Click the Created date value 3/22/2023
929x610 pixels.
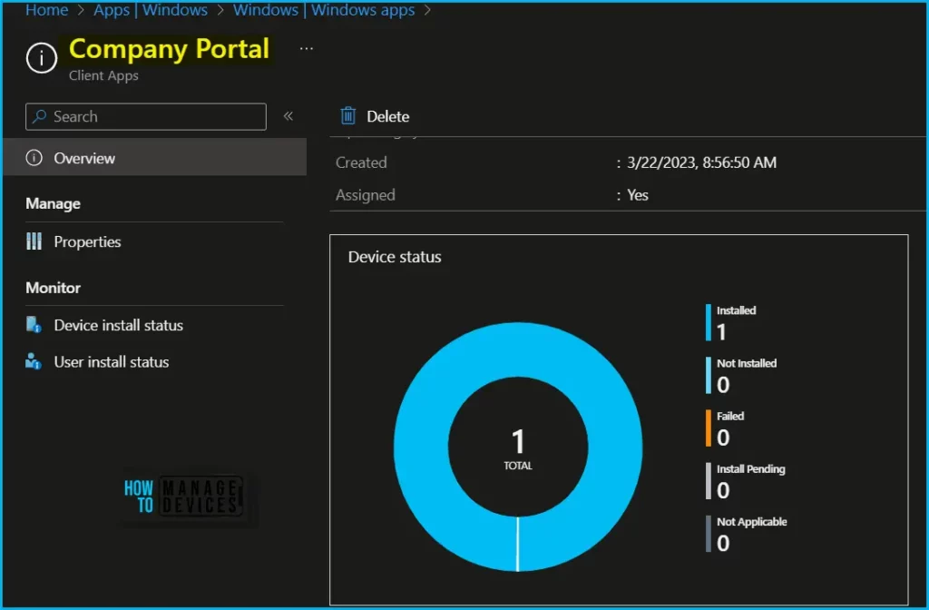pos(701,162)
